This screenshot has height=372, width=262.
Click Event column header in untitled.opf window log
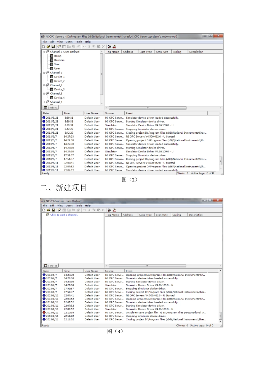click(x=166, y=271)
